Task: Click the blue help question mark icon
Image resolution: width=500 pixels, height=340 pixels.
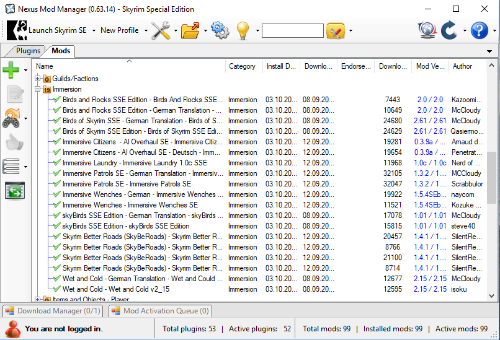Action: coord(480,30)
